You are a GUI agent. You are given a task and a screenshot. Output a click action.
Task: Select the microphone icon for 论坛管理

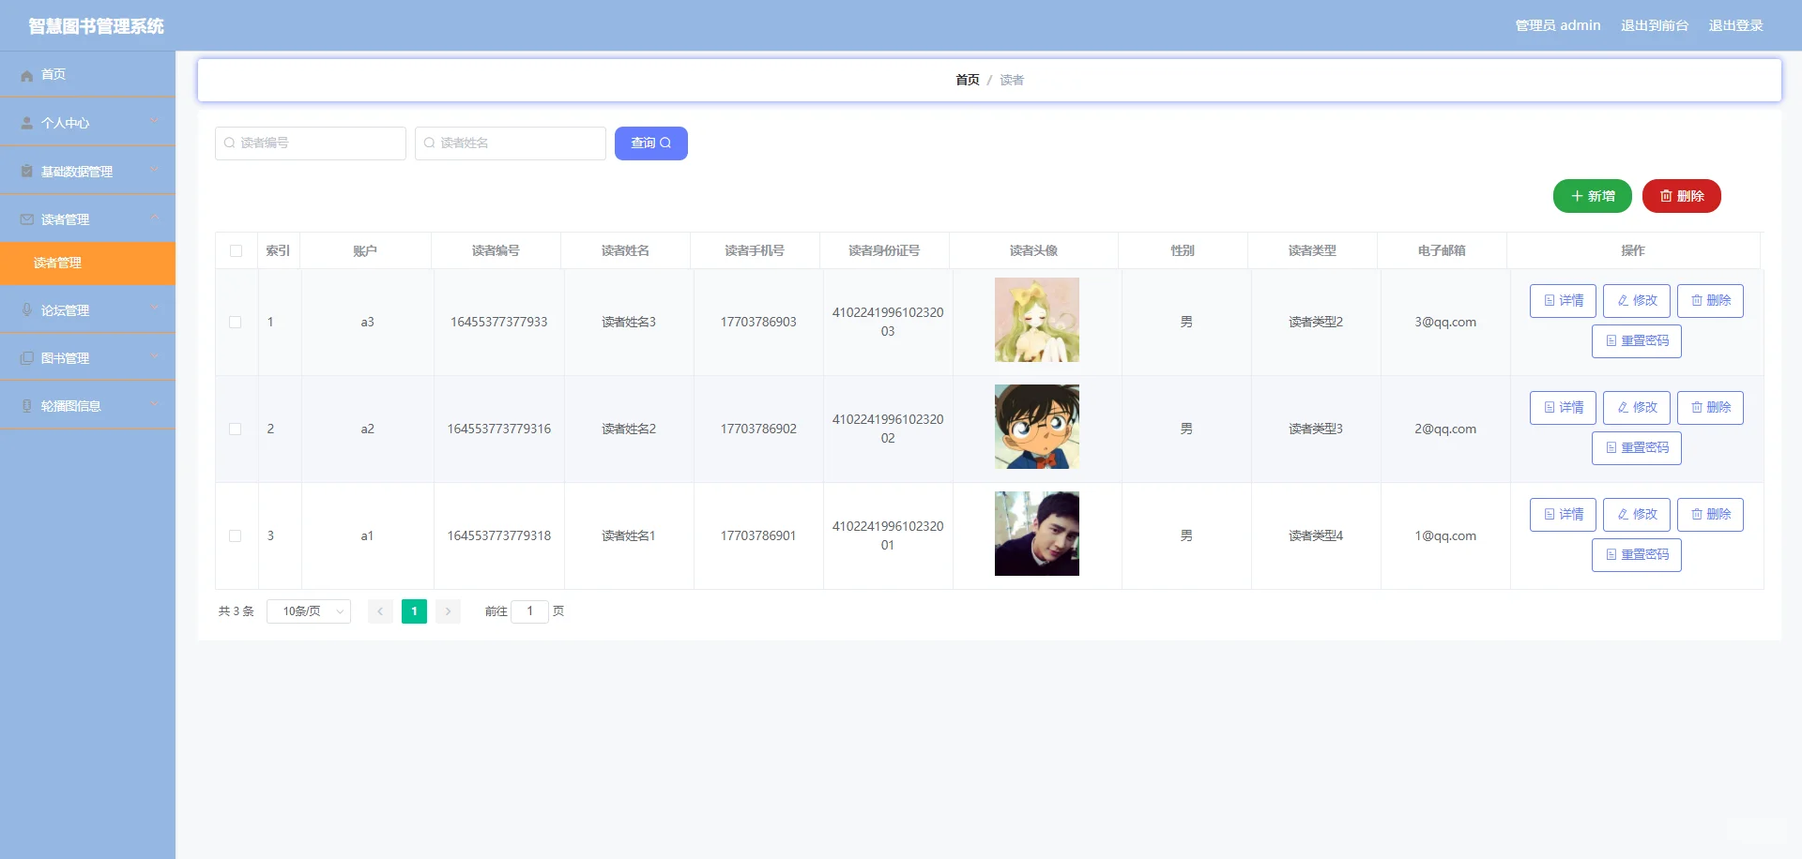pyautogui.click(x=25, y=309)
